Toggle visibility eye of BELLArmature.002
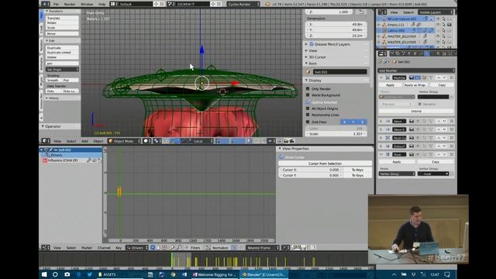This screenshot has height=279, width=496. coord(438,19)
